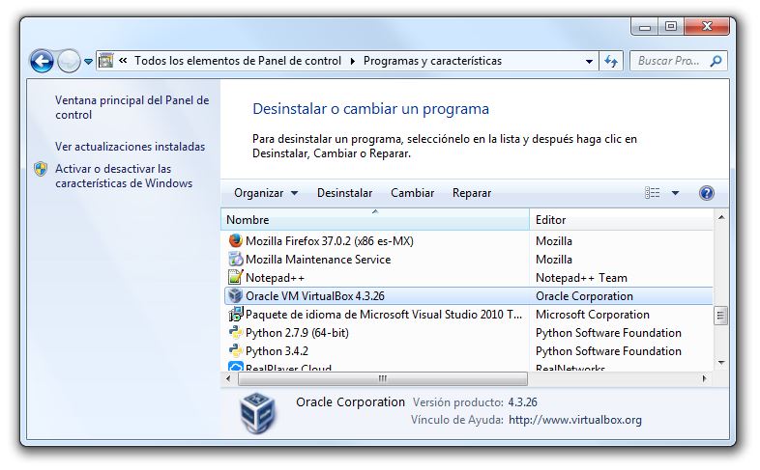Sort list by the Editor column header
The image size is (760, 470).
pos(622,219)
